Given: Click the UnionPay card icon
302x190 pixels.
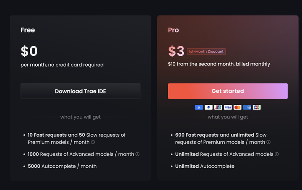Looking at the screenshot, I should pyautogui.click(x=218, y=107).
